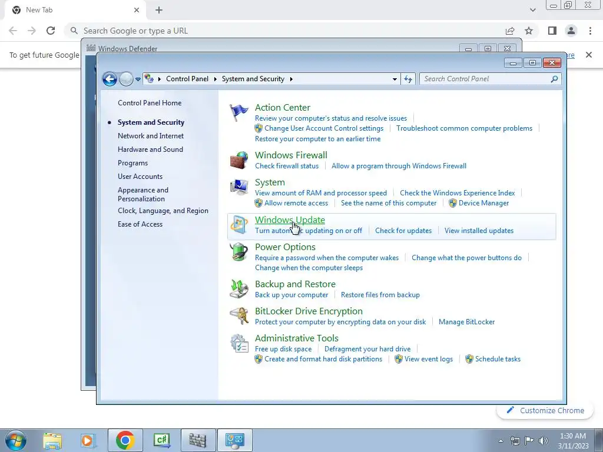Click Schedule tasks link
Screen dimensions: 603x452
point(498,359)
